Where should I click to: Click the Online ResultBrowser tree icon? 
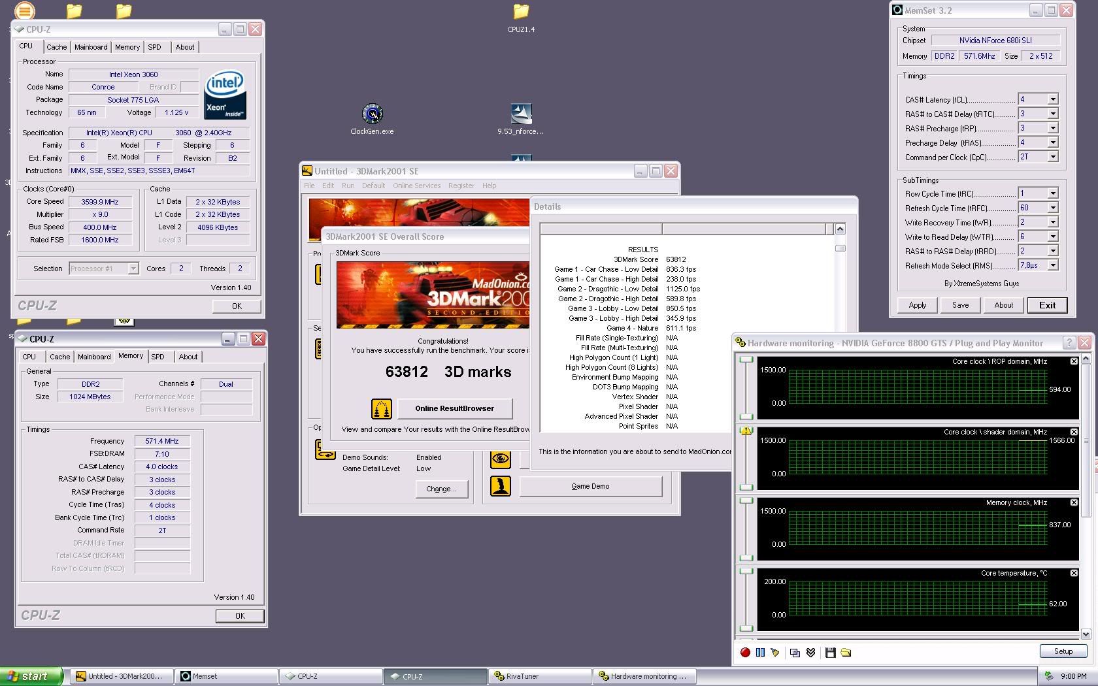coord(382,409)
